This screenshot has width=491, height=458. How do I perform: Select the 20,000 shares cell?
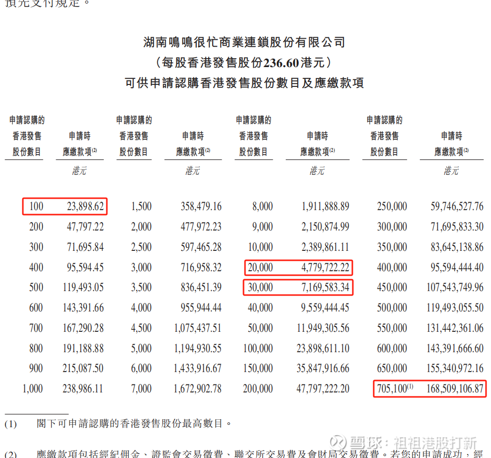(260, 267)
